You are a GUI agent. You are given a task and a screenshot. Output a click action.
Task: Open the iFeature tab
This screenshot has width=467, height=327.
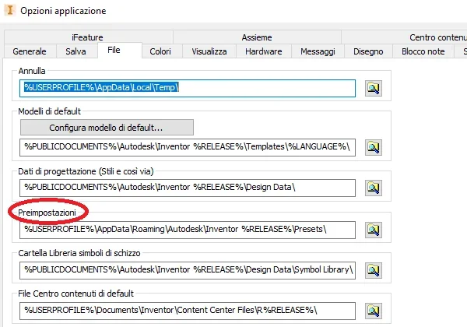click(x=87, y=37)
